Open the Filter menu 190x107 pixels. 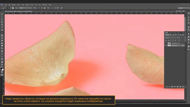coord(32,5)
